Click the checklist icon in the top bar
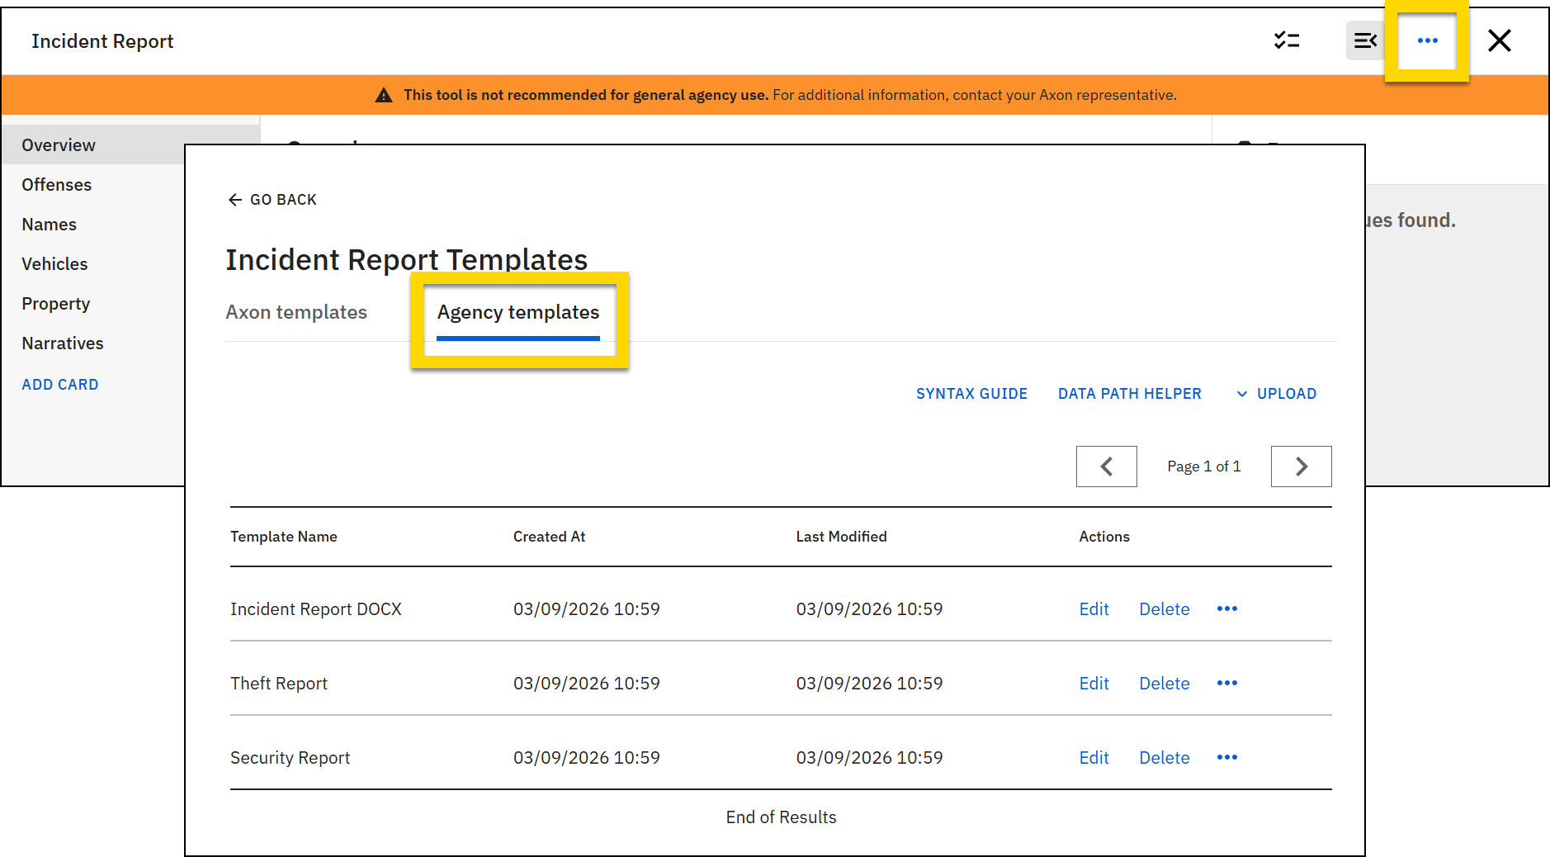 coord(1288,40)
